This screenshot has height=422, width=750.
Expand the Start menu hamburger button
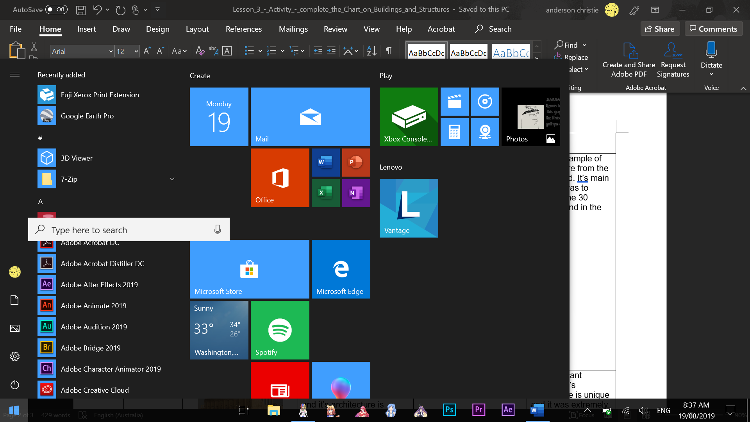click(x=15, y=75)
